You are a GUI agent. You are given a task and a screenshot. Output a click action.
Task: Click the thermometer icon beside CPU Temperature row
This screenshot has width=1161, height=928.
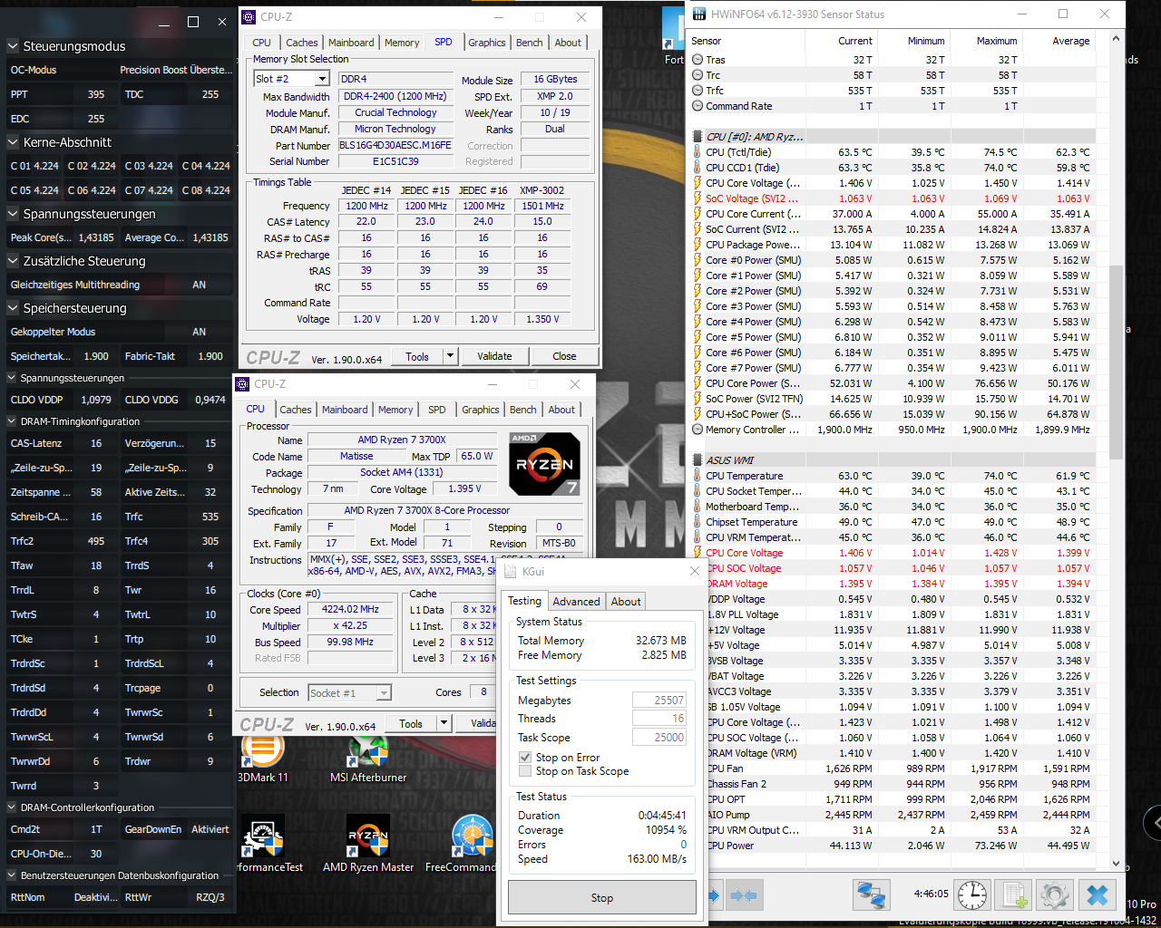698,476
